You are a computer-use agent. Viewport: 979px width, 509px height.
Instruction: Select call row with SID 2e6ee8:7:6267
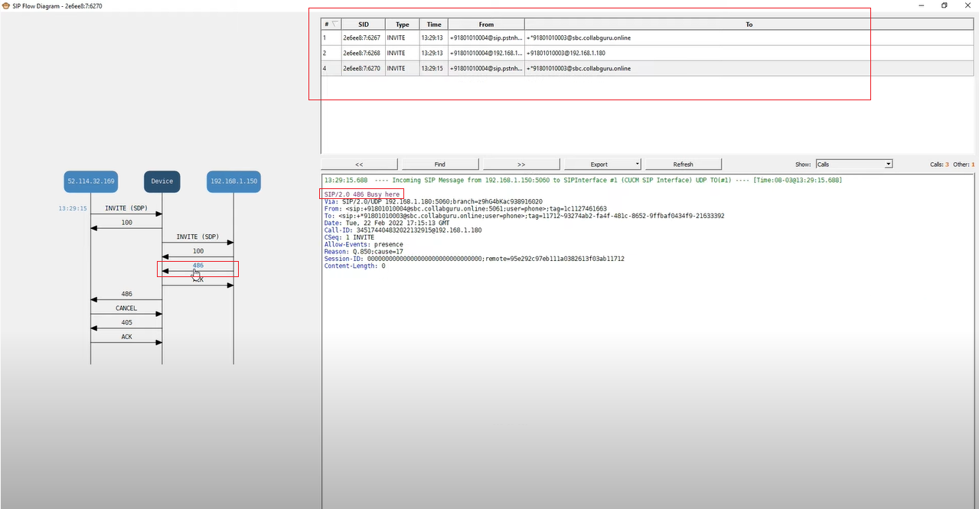(x=647, y=38)
